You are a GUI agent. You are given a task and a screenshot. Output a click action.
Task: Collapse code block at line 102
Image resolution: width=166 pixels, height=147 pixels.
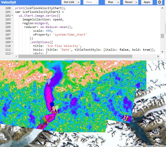tap(12, 16)
